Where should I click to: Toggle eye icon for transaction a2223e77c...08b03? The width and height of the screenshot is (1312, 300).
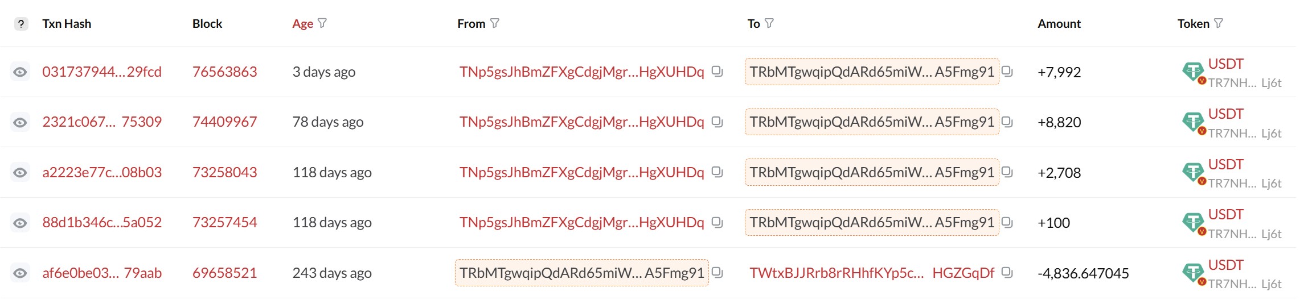tap(20, 173)
